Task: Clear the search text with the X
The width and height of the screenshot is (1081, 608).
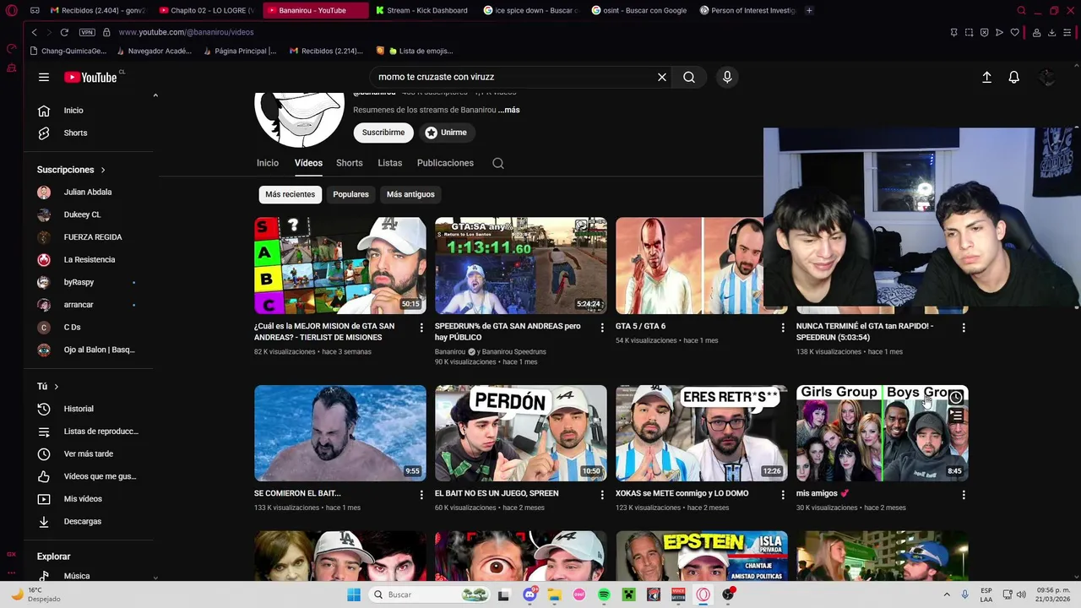Action: point(662,77)
